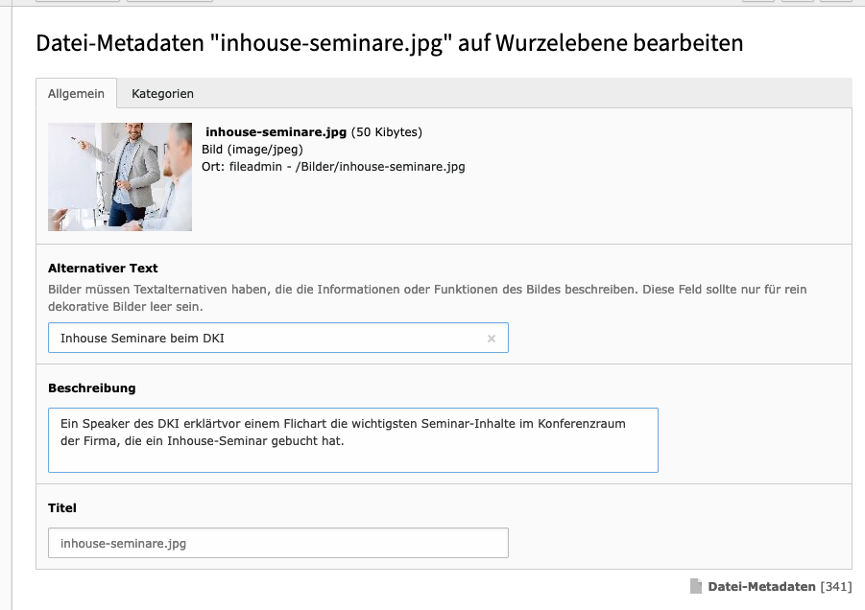Click the Beschreibung field label
Image resolution: width=865 pixels, height=610 pixels.
coord(91,388)
